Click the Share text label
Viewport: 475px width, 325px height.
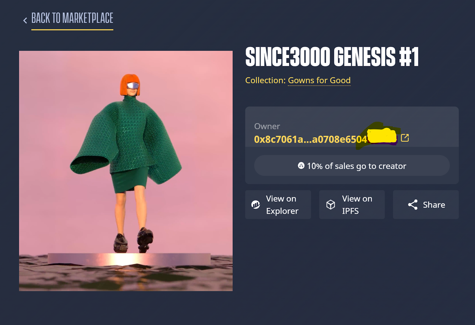coord(434,205)
